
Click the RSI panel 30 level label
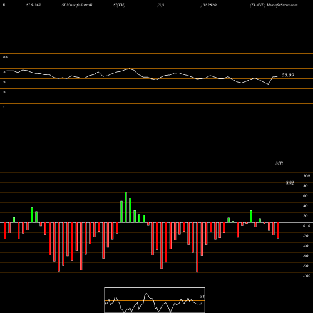click(4, 92)
